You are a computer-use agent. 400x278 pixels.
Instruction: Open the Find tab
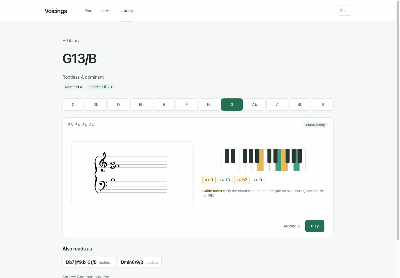coord(88,11)
